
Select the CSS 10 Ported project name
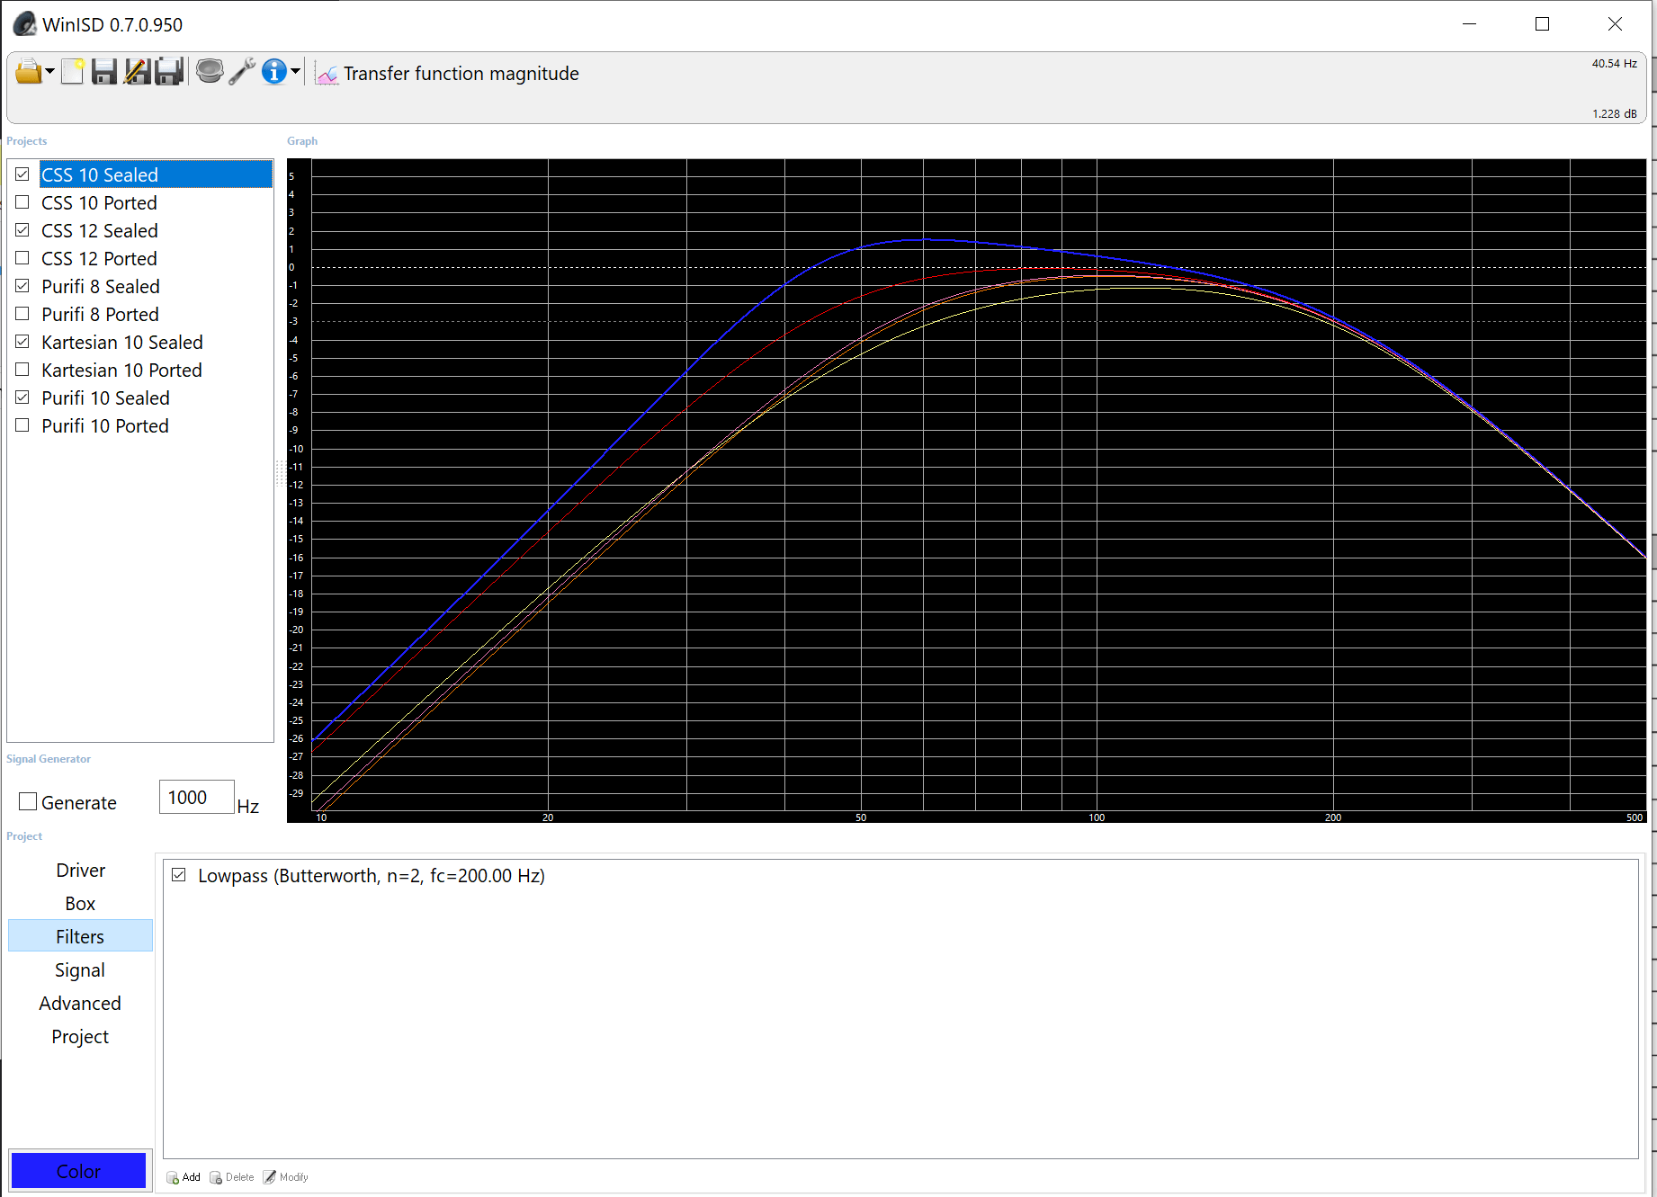click(x=99, y=202)
